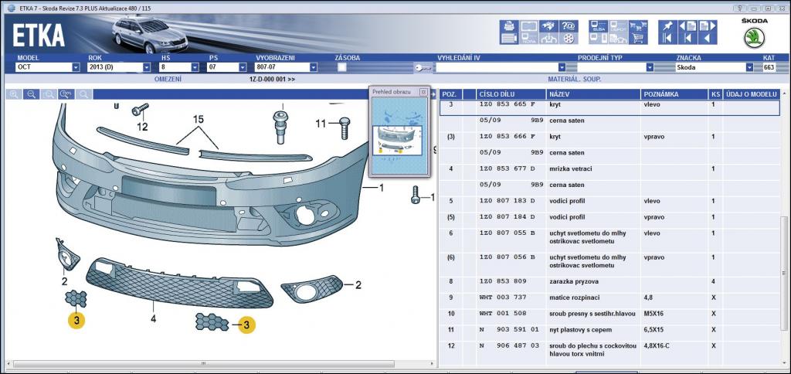Image resolution: width=791 pixels, height=374 pixels.
Task: Click the single left arrow back icon
Action: 708,39
